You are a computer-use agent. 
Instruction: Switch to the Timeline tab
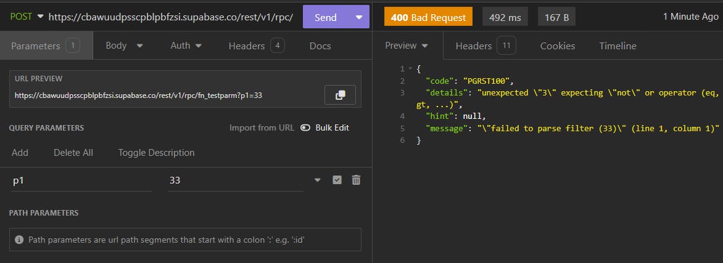point(618,46)
